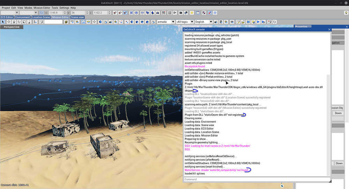349x189 pixels.
Task: Click the save-as icon with two floppies
Action: click(x=253, y=22)
